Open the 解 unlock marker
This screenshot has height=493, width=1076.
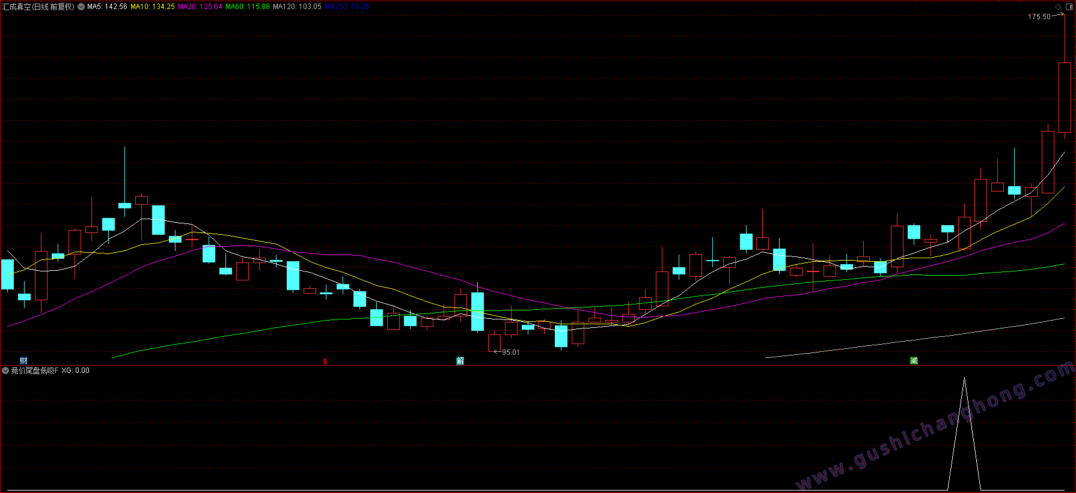pyautogui.click(x=460, y=360)
